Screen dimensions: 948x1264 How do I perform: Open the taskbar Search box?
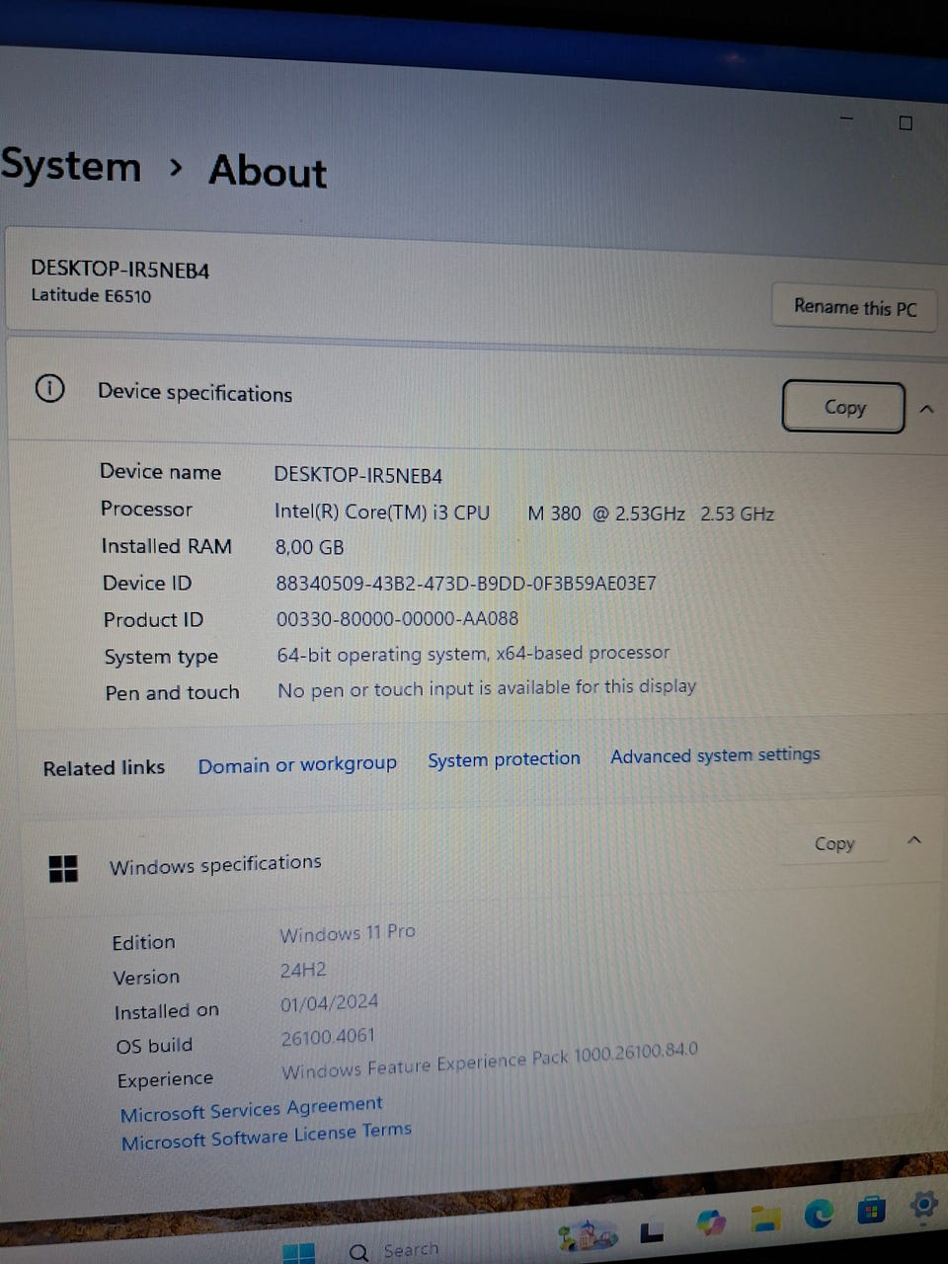[393, 1250]
